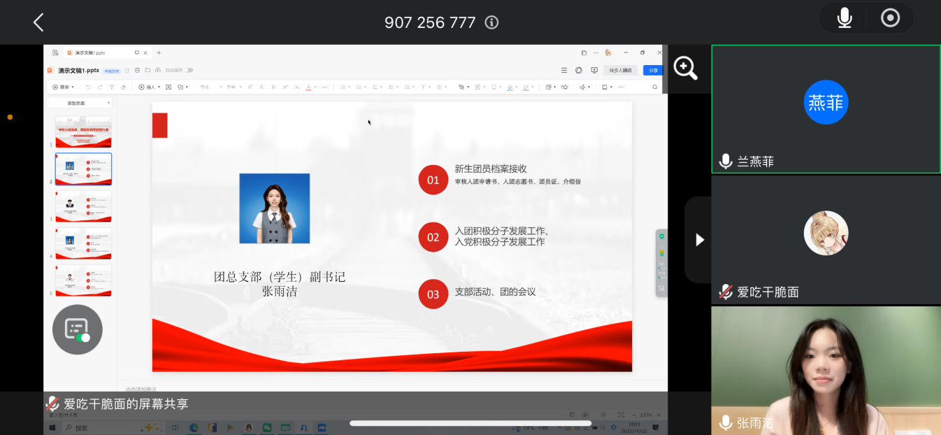Open the 插入 insert dropdown
941x435 pixels.
(x=149, y=87)
